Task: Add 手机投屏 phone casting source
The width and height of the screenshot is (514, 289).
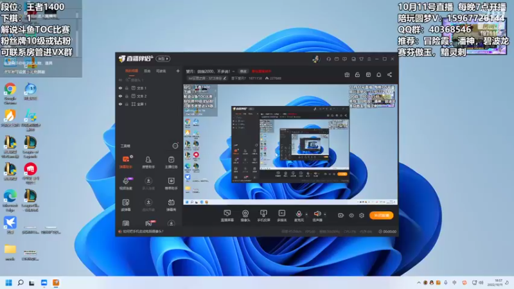Action: tap(263, 216)
